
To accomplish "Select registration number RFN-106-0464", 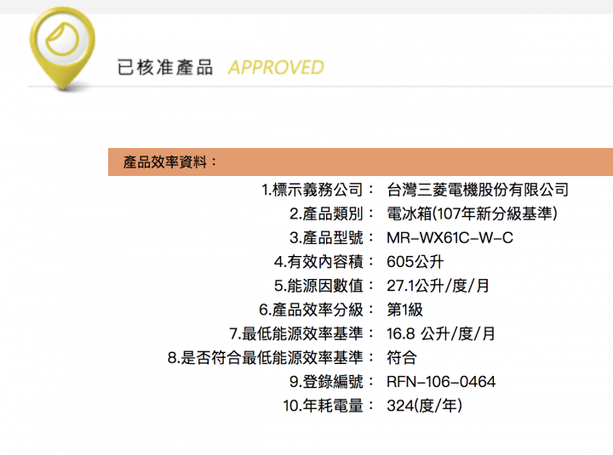I will pos(441,382).
